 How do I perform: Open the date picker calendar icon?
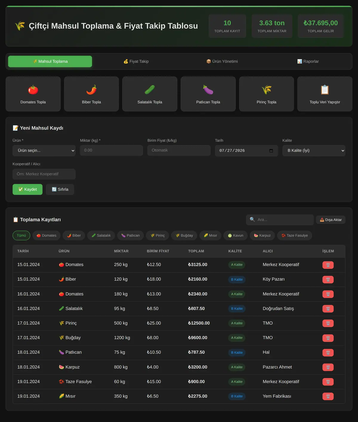click(271, 151)
